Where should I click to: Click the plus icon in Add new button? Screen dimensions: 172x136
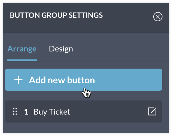coord(18,80)
